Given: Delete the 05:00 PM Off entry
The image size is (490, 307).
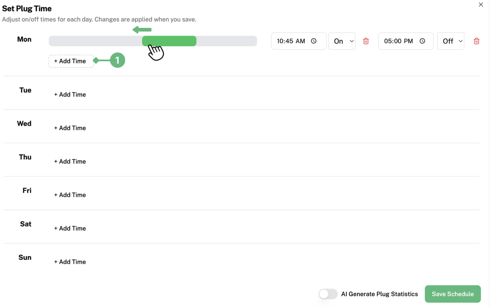Looking at the screenshot, I should [x=476, y=41].
